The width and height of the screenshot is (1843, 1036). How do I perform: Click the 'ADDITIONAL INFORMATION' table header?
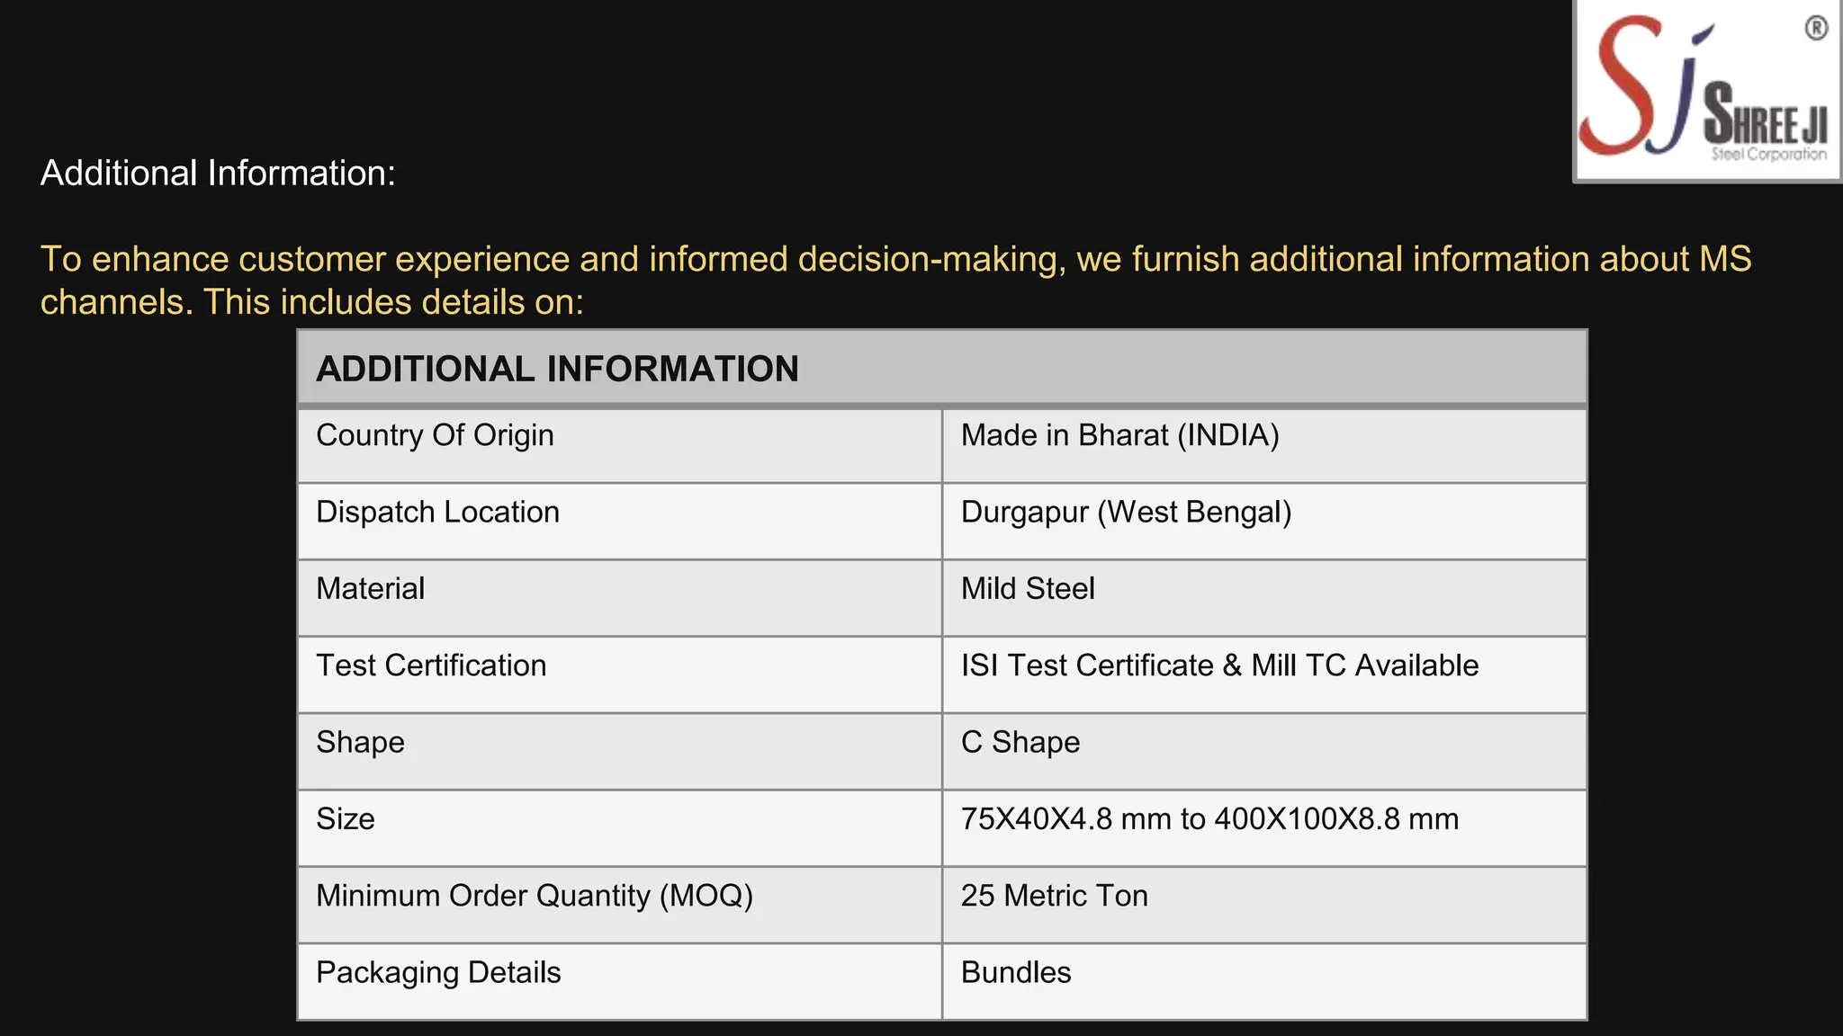coord(557,369)
